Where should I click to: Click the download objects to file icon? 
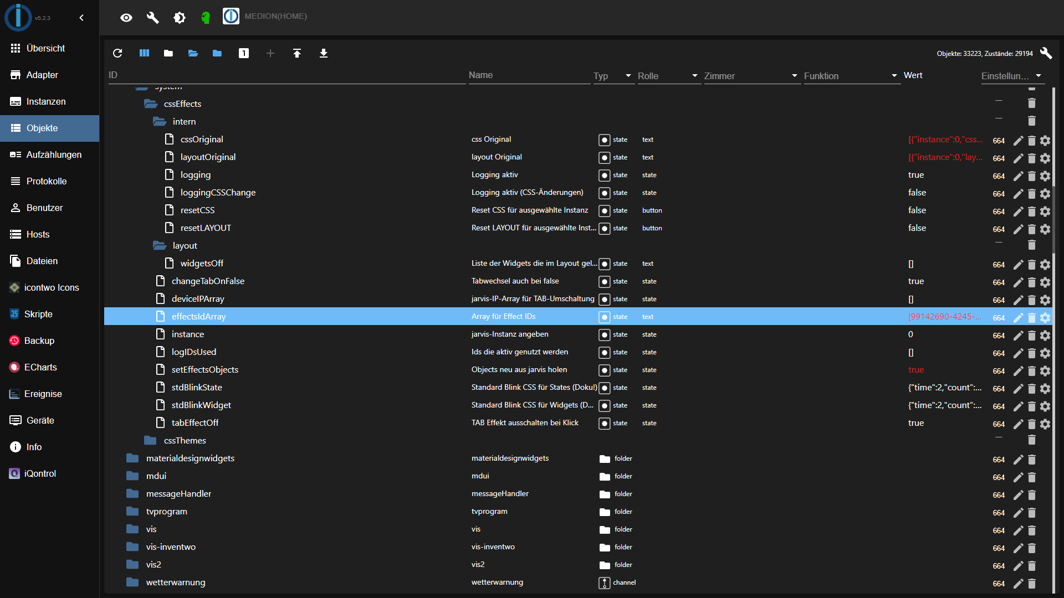point(324,53)
